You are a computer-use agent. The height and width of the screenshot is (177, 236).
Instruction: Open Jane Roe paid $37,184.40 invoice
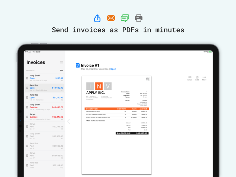(x=45, y=165)
